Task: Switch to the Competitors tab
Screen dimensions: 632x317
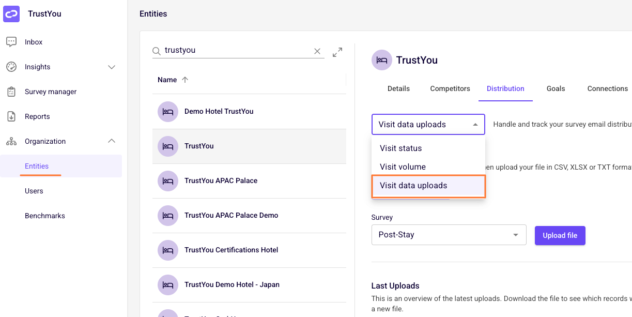Action: 450,88
